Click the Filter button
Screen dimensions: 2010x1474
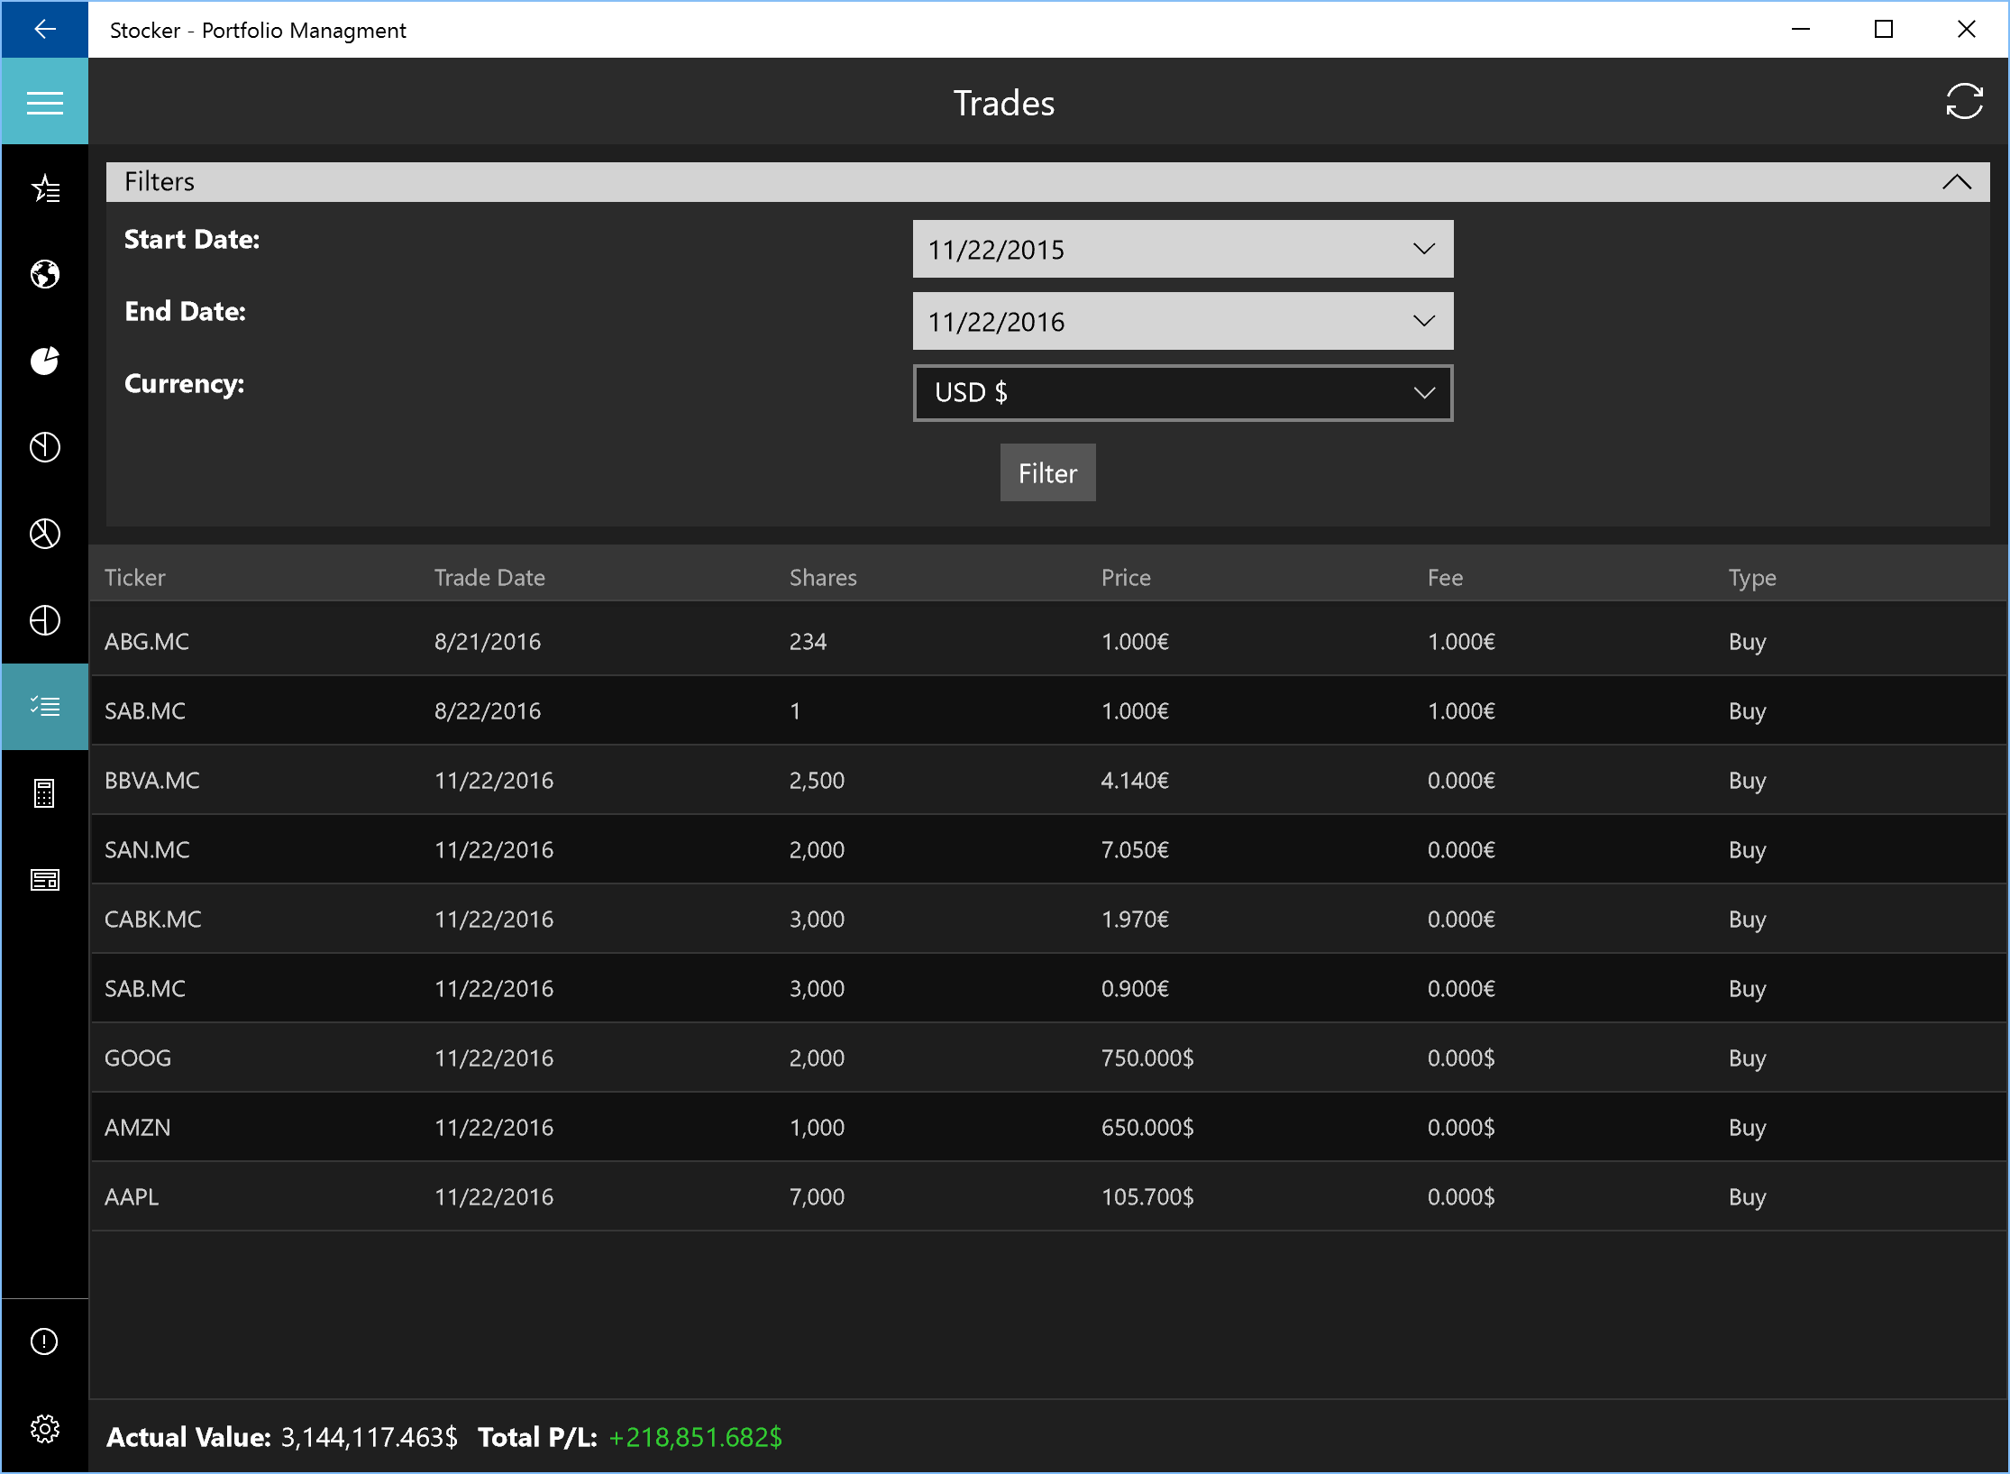pos(1047,473)
